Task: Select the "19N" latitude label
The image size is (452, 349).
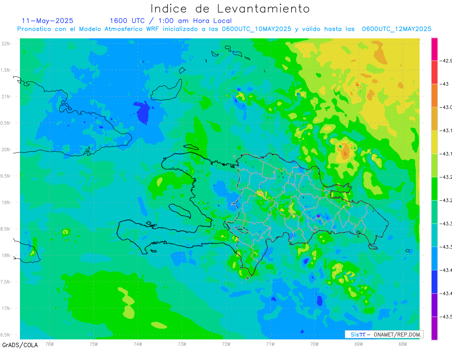Action: click(6, 203)
